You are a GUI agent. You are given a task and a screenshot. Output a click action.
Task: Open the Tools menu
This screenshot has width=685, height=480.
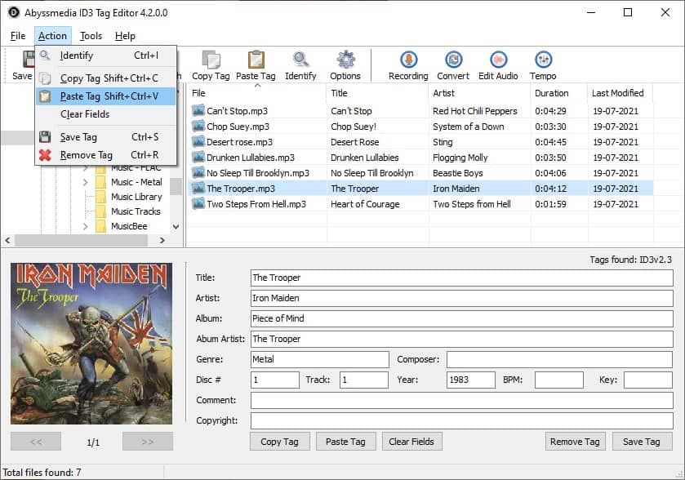[x=91, y=36]
